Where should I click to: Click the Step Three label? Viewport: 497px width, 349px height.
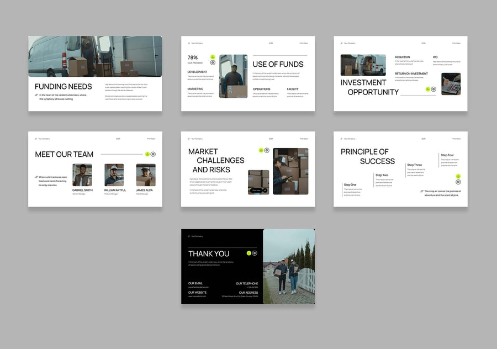pyautogui.click(x=414, y=165)
